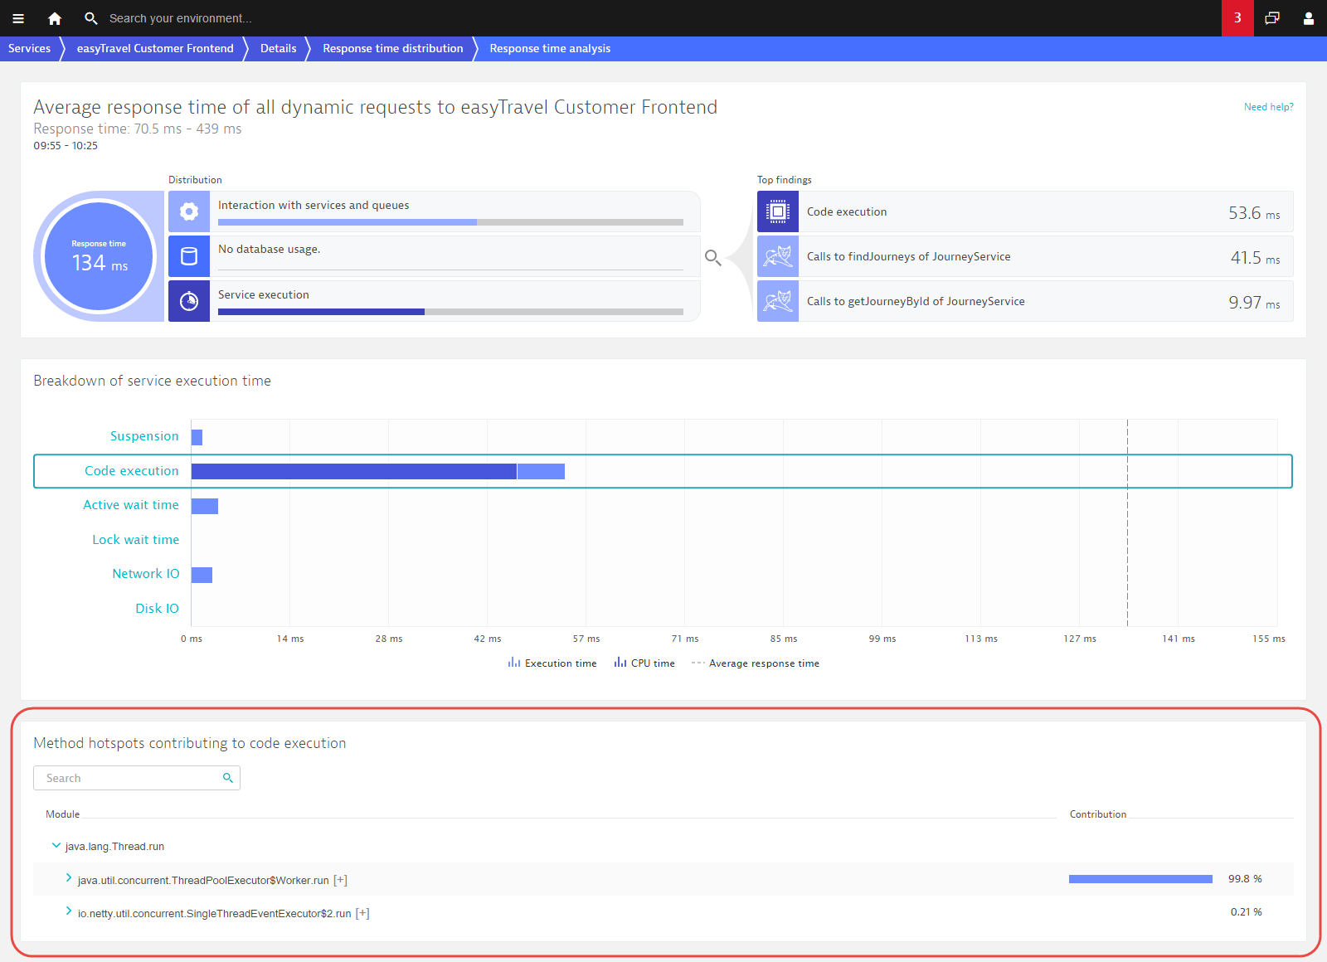Screen dimensions: 1327x962
Task: Click the Code execution dark blue bar
Action: point(354,471)
